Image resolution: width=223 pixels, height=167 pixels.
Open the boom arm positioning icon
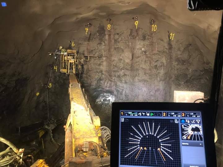click(193, 122)
